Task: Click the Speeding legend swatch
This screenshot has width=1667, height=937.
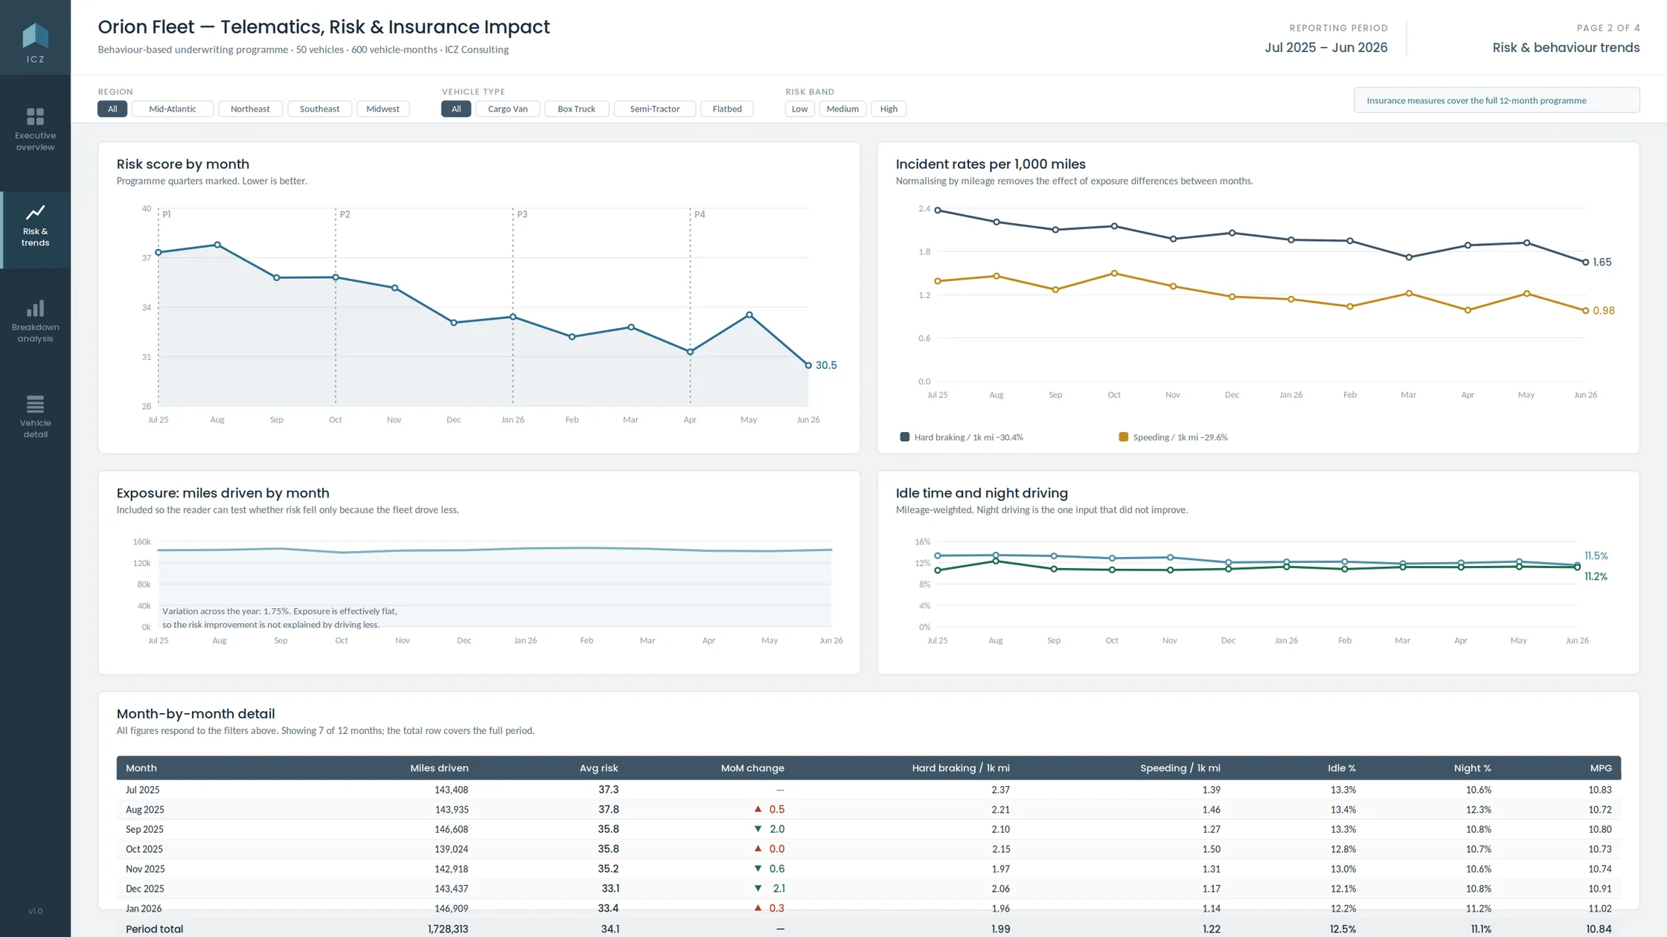Action: click(x=1123, y=437)
